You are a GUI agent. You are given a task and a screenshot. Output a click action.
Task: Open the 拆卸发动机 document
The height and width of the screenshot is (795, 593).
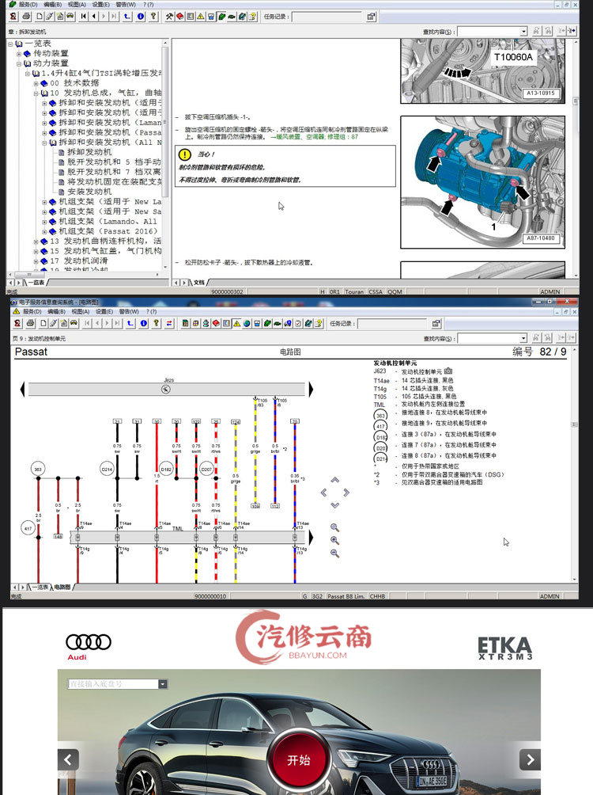pyautogui.click(x=89, y=152)
